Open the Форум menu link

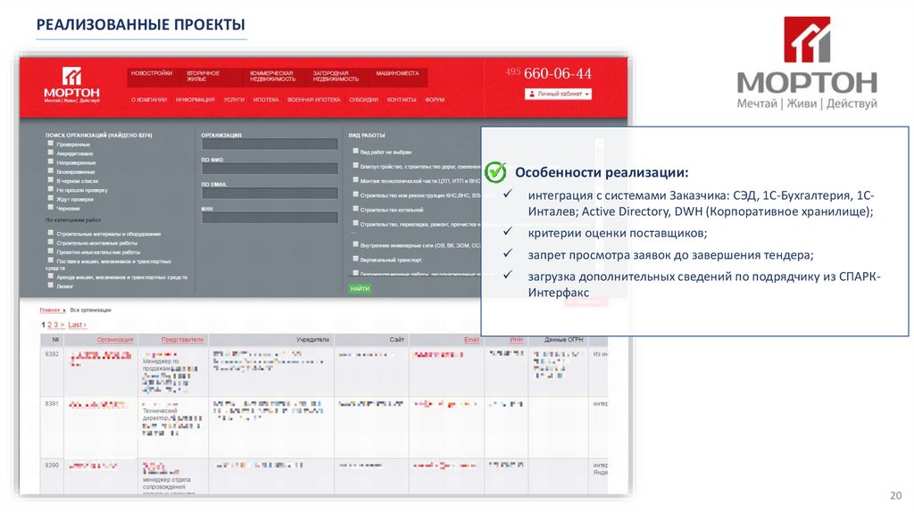[435, 100]
